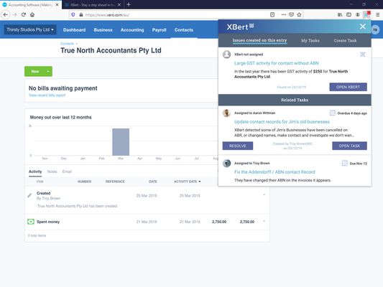Click View recent bills report link
This screenshot has height=287, width=383.
47,95
